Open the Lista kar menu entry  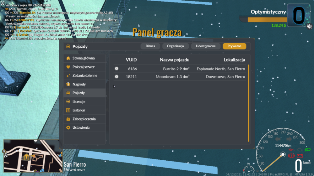[x=84, y=110]
